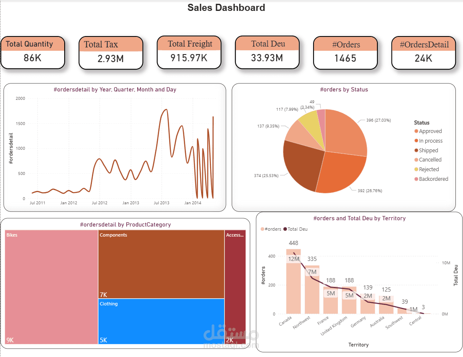Select the Rejected legend marker
Image resolution: width=463 pixels, height=357 pixels.
416,169
